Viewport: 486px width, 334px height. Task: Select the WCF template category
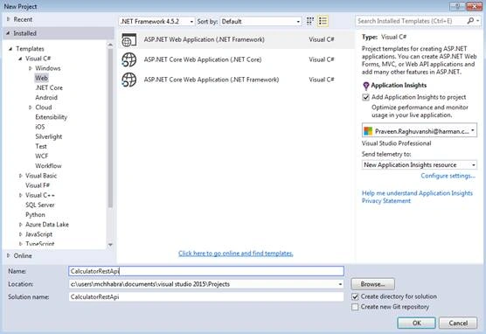point(42,156)
